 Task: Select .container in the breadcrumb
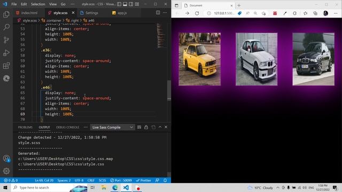[53, 20]
